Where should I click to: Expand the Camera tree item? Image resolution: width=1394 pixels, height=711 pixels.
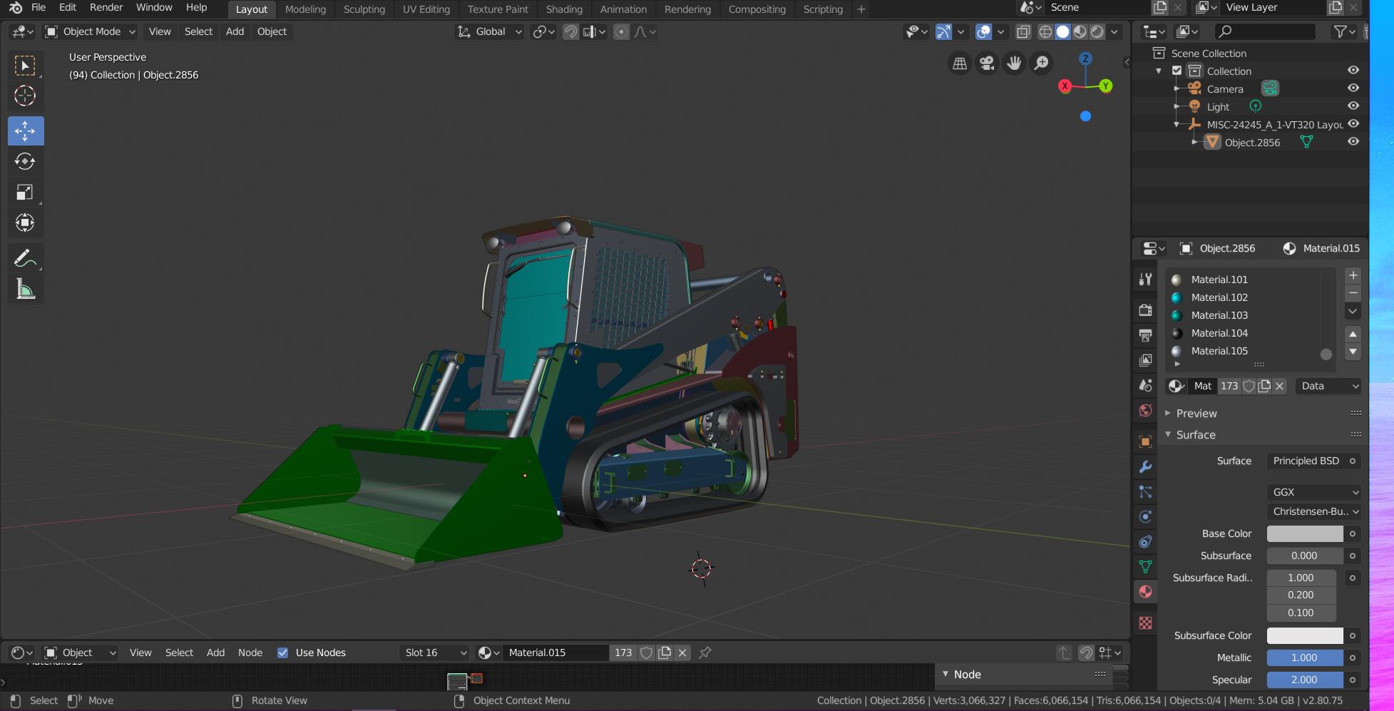(x=1177, y=88)
